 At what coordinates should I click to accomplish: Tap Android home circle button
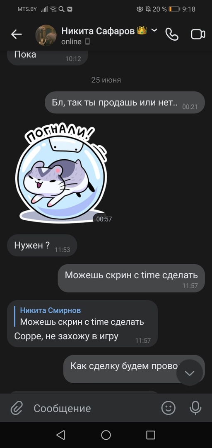click(x=106, y=435)
